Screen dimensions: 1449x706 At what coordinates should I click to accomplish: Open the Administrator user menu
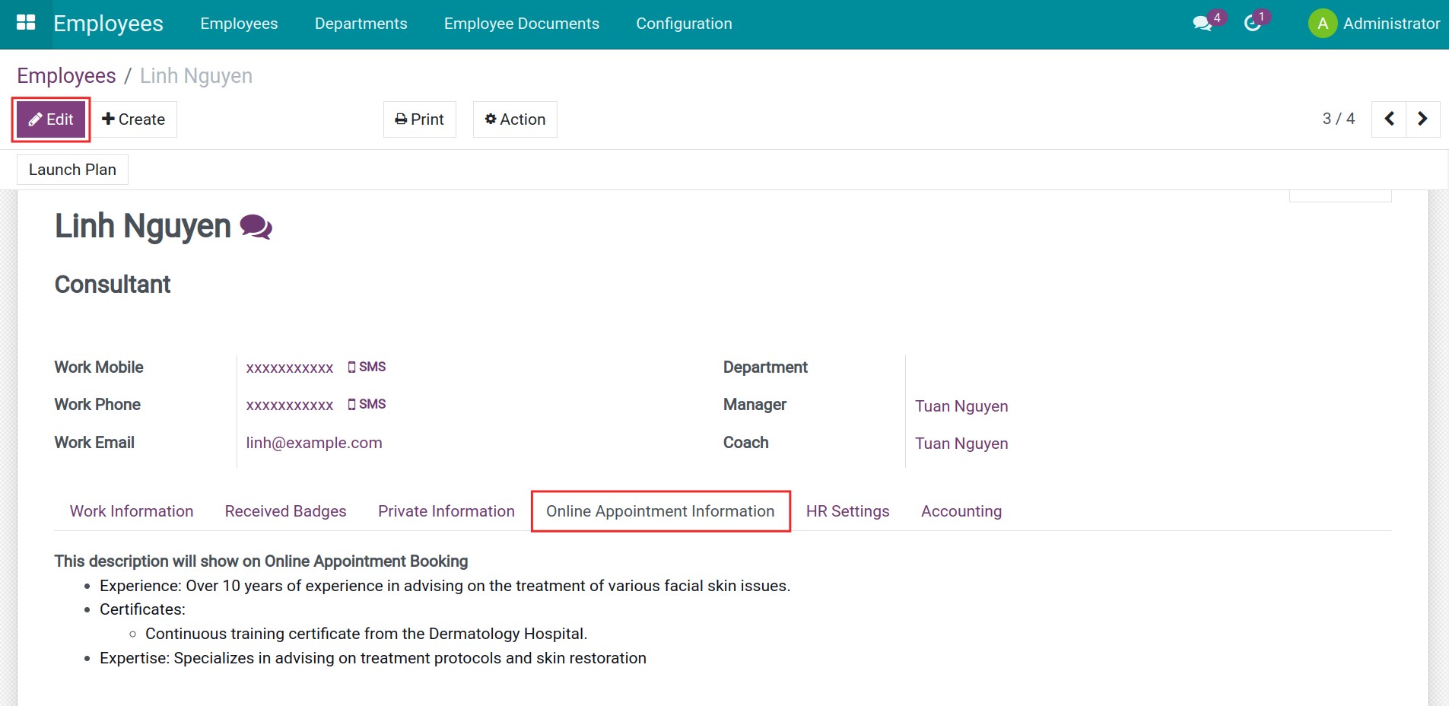pos(1390,23)
